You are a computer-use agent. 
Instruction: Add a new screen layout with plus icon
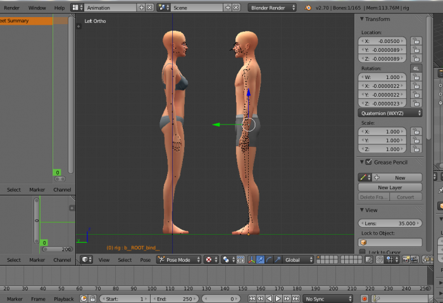(141, 8)
